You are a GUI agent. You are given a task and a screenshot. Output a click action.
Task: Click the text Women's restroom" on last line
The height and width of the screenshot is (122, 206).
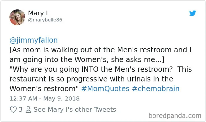44,88
